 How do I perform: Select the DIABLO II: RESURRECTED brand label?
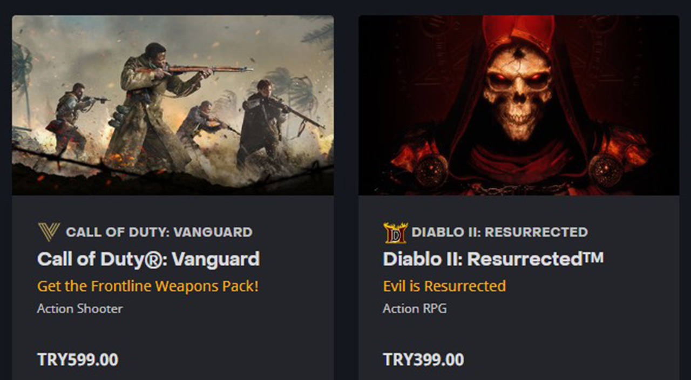(500, 233)
